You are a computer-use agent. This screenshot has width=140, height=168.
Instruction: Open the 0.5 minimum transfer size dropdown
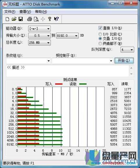click(40, 36)
